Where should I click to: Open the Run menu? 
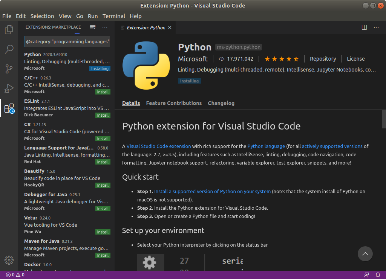click(x=93, y=16)
